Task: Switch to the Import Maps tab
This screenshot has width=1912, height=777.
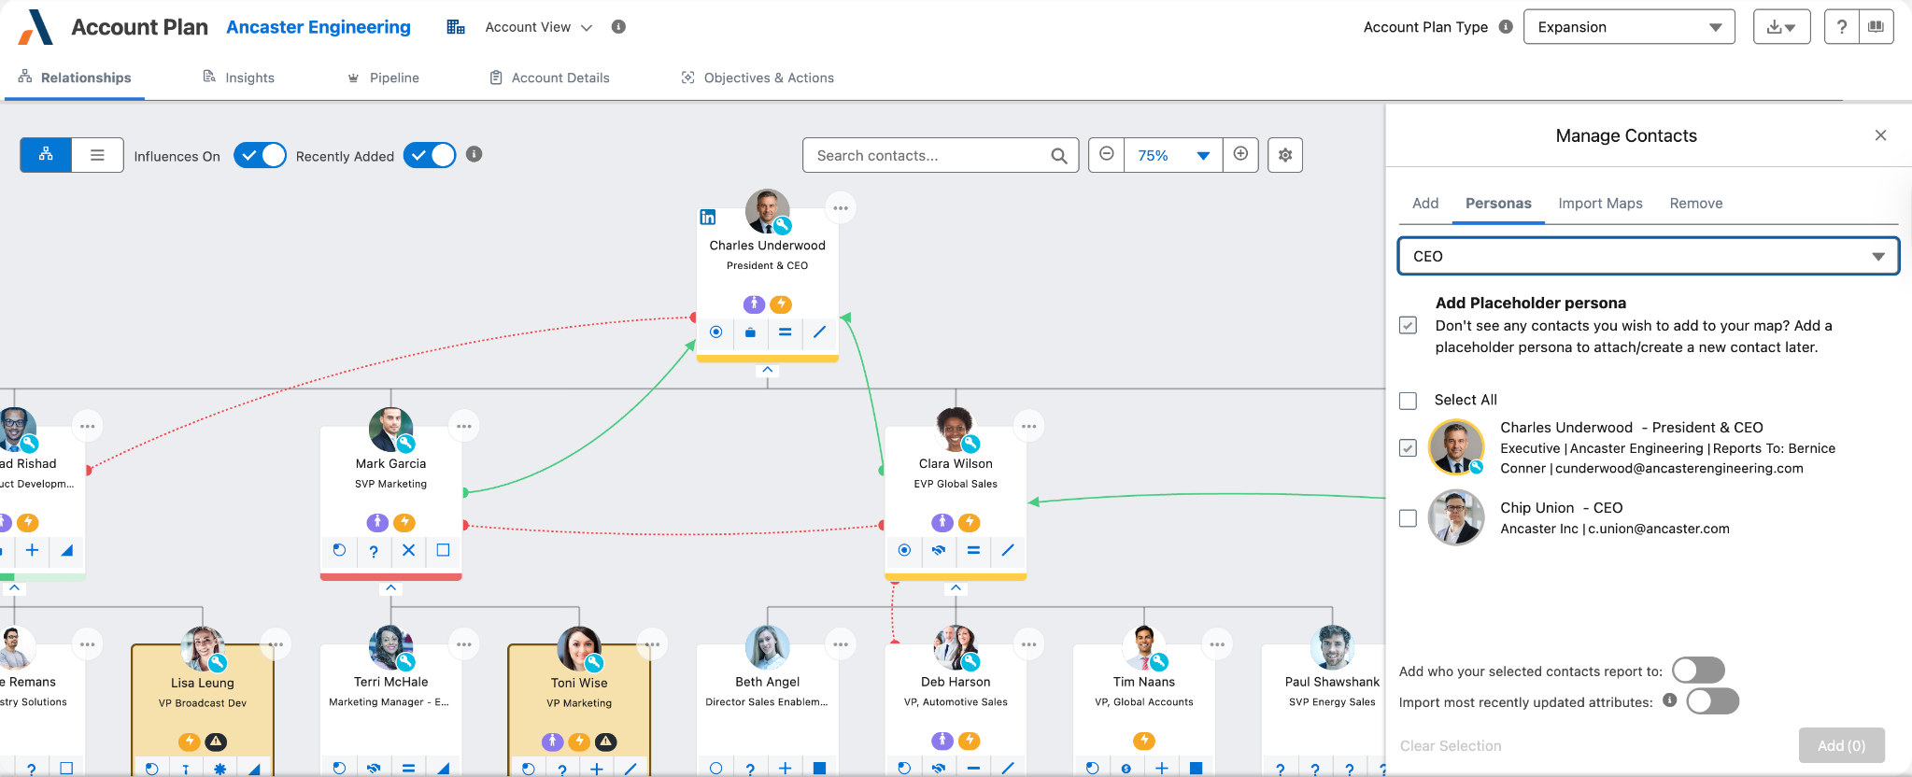Action: pyautogui.click(x=1600, y=204)
